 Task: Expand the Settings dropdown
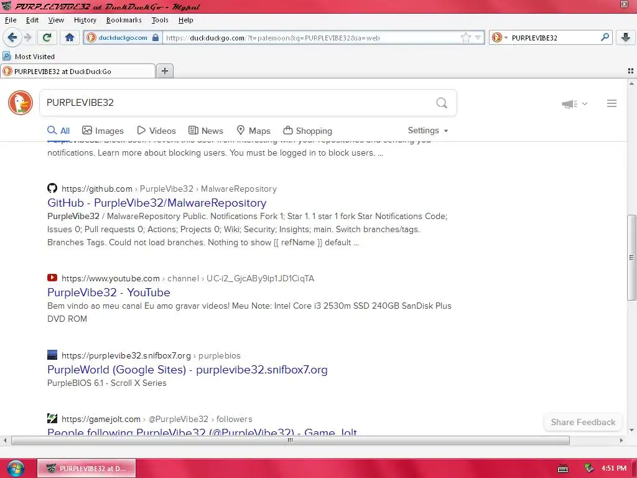click(x=428, y=131)
